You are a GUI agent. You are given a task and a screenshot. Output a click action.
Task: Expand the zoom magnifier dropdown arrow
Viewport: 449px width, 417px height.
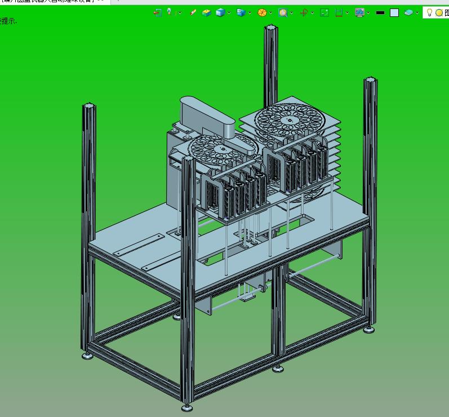click(291, 13)
